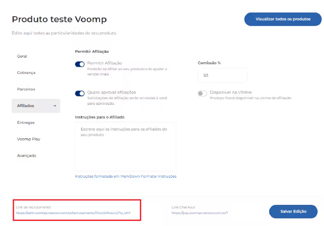Click the Comissão % input field
The image size is (324, 226).
(222, 75)
